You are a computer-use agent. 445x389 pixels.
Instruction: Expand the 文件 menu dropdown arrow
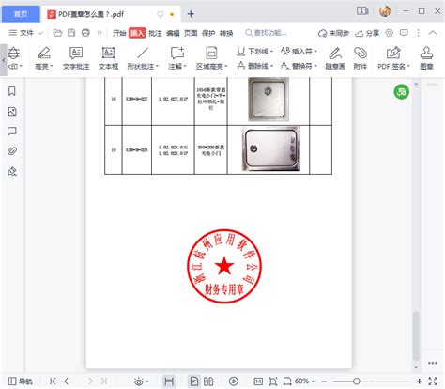pyautogui.click(x=40, y=33)
